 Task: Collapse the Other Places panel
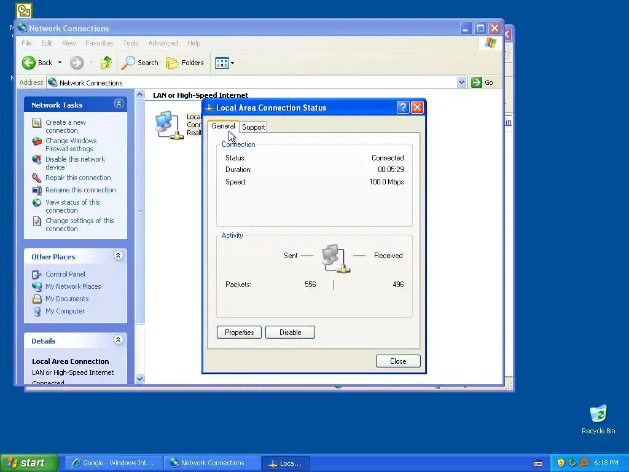pyautogui.click(x=119, y=256)
